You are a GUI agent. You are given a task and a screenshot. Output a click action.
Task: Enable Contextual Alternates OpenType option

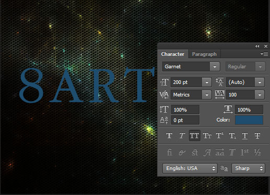(x=182, y=152)
